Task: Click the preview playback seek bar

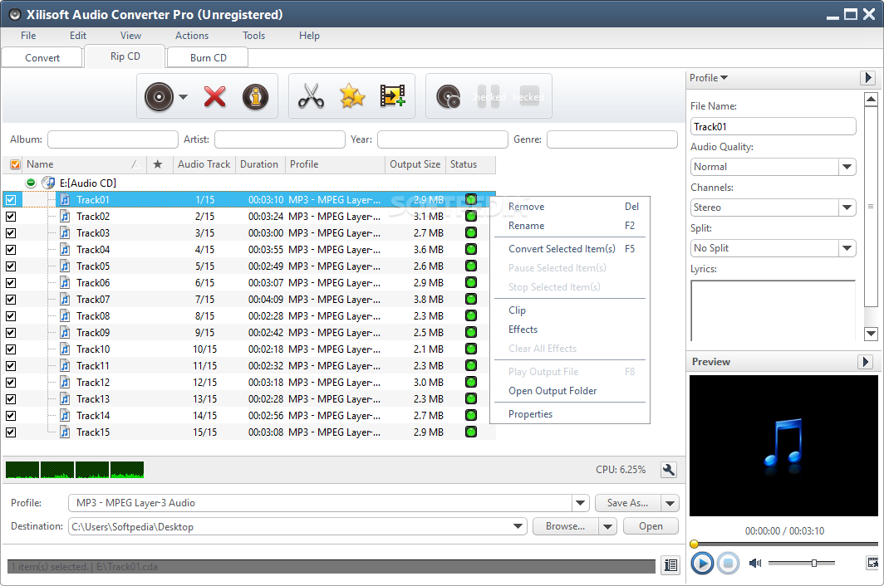Action: pos(784,544)
